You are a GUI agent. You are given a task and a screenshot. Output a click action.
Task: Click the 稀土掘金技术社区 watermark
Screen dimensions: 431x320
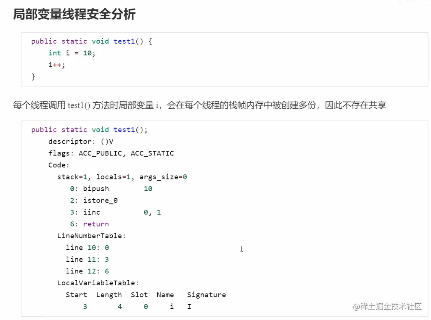tap(387, 307)
